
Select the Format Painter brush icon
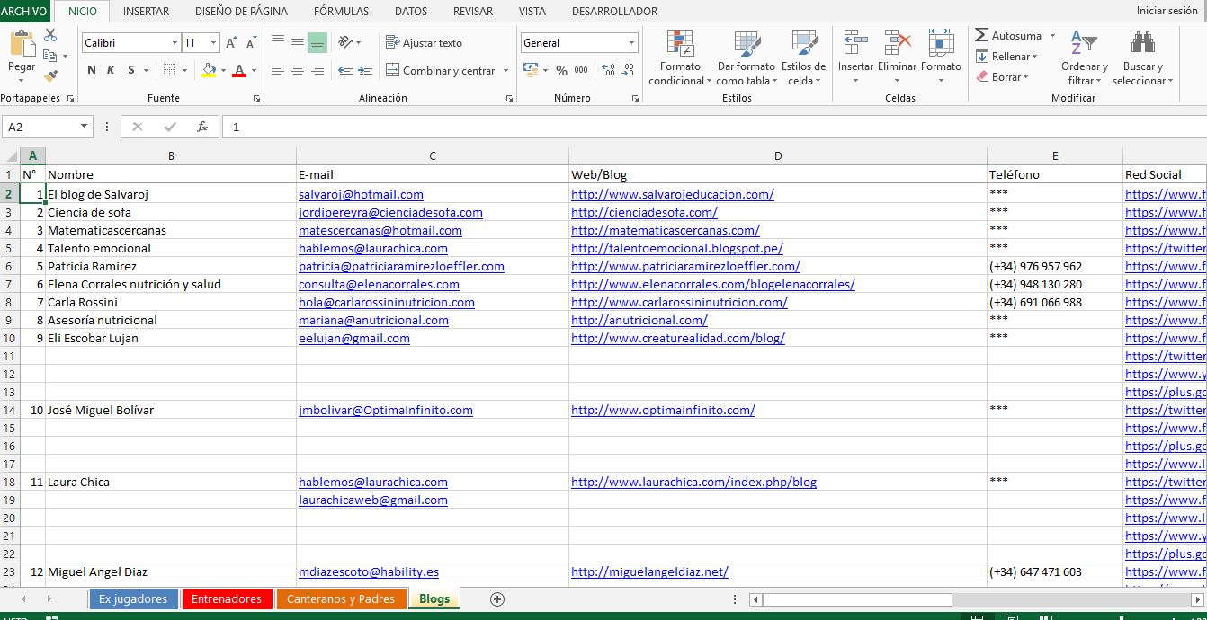point(50,76)
